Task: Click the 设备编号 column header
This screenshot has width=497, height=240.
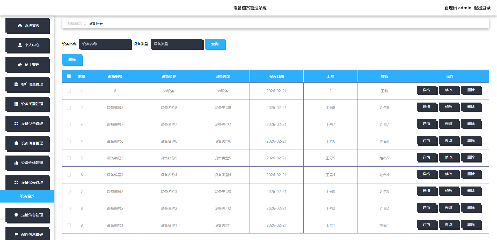Action: (x=115, y=76)
